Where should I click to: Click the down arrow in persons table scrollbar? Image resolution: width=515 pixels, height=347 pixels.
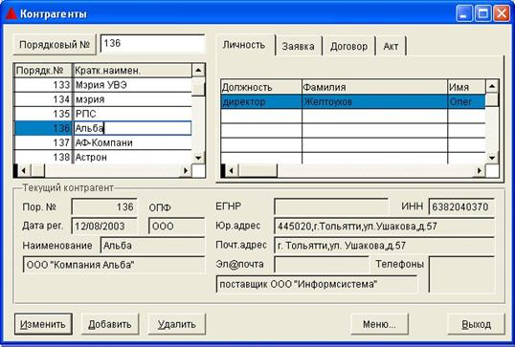pyautogui.click(x=492, y=158)
